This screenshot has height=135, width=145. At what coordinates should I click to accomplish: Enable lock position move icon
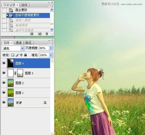21,55
